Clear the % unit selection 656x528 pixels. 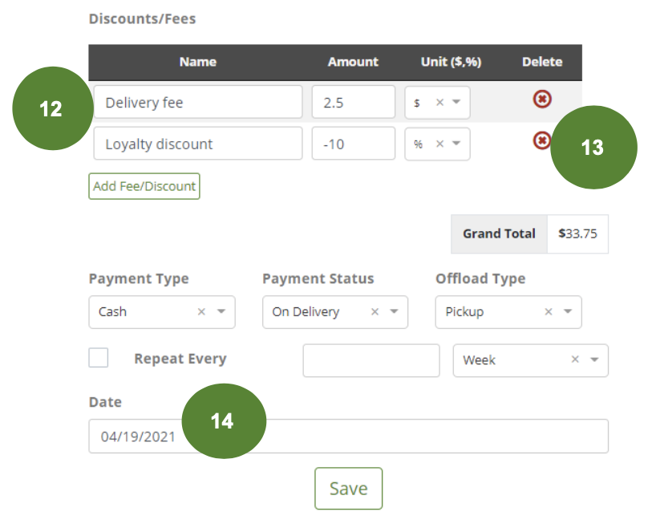439,144
